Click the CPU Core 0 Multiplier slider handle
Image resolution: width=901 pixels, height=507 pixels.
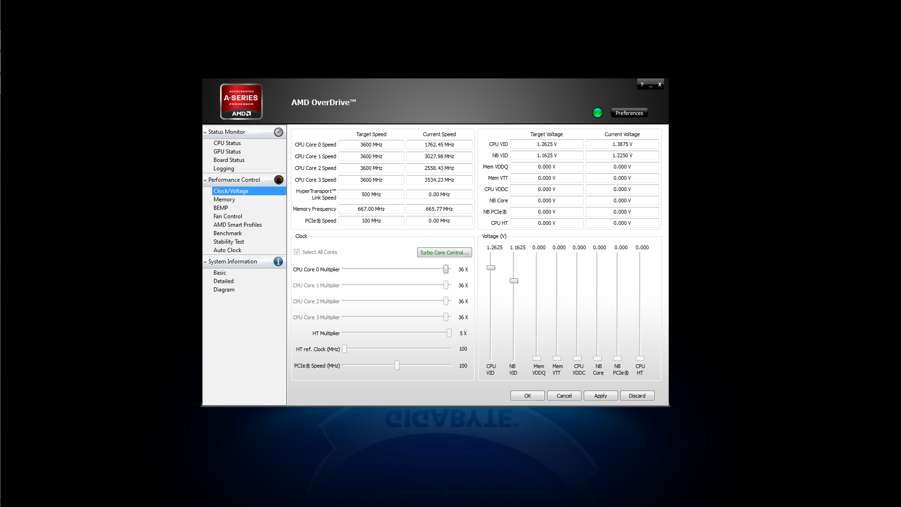[x=446, y=269]
